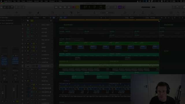Toggle the mute button on first track
Viewport: 185px width, 104px height.
pos(32,25)
